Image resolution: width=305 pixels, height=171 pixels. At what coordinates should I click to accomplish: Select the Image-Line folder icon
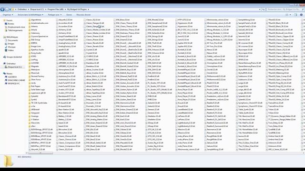[x=30, y=47]
